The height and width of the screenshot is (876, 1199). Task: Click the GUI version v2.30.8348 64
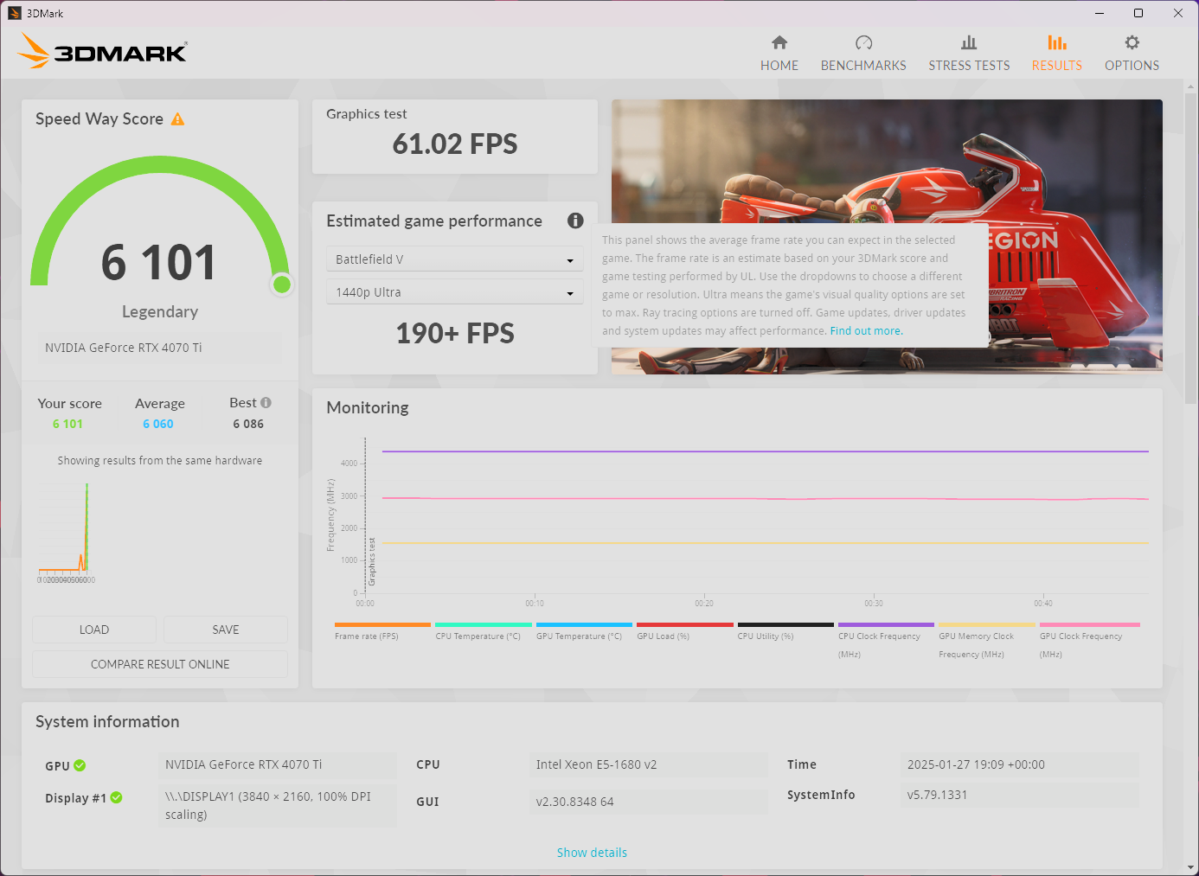[x=648, y=802]
